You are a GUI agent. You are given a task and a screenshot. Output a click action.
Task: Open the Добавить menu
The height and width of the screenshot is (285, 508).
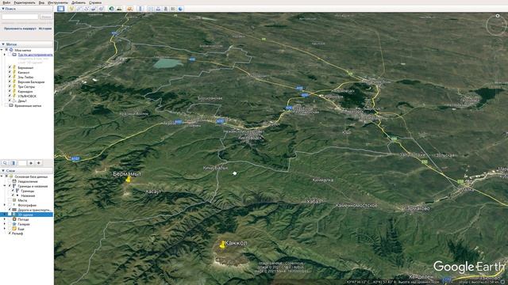tap(79, 2)
